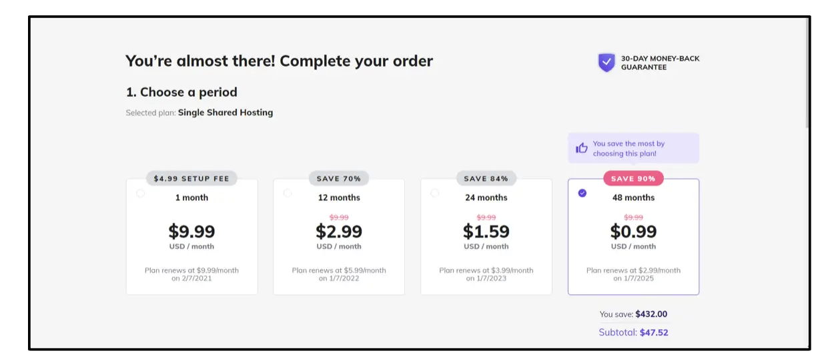Click the $9.99 price in the 1 month card
The image size is (830, 363).
[191, 232]
